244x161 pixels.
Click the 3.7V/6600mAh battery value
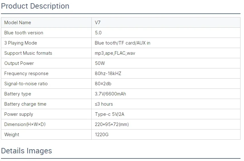click(110, 94)
